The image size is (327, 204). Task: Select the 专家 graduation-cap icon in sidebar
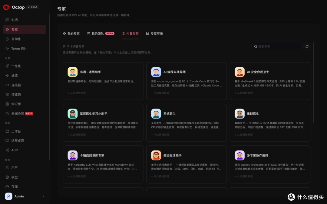point(7,30)
